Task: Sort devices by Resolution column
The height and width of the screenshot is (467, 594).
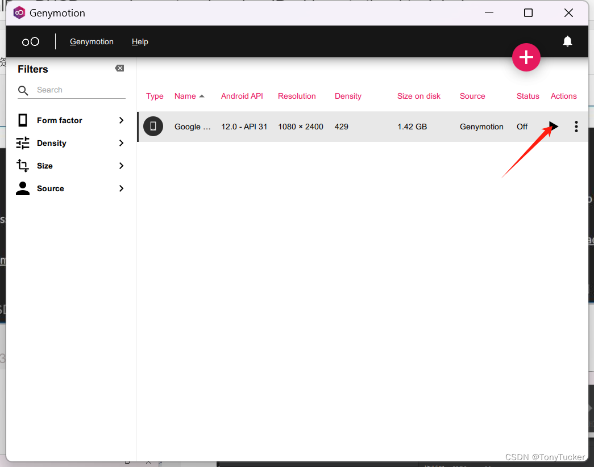Action: tap(297, 96)
